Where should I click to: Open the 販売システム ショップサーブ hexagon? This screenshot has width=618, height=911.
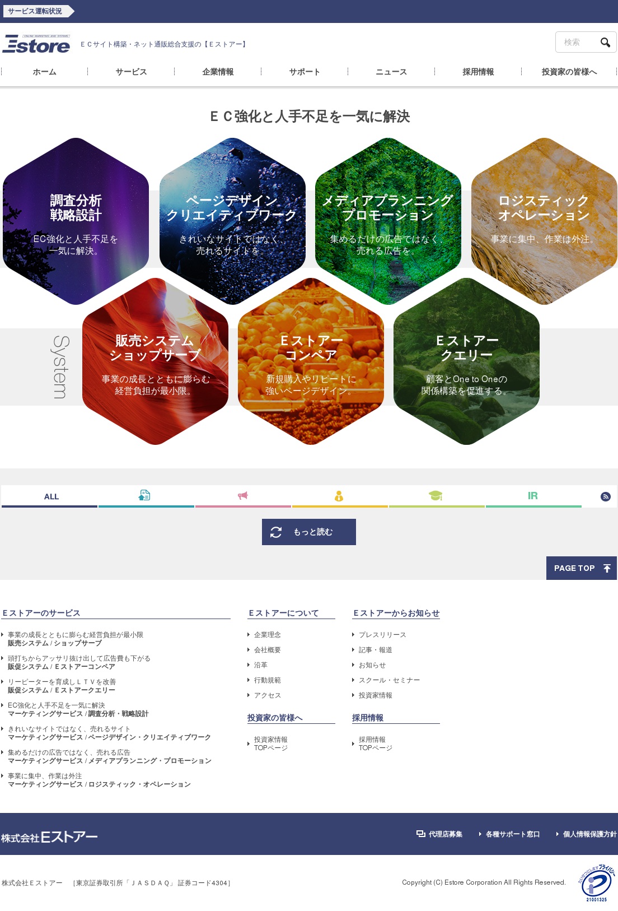(155, 361)
